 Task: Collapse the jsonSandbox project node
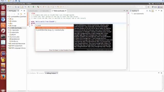(x=7, y=17)
